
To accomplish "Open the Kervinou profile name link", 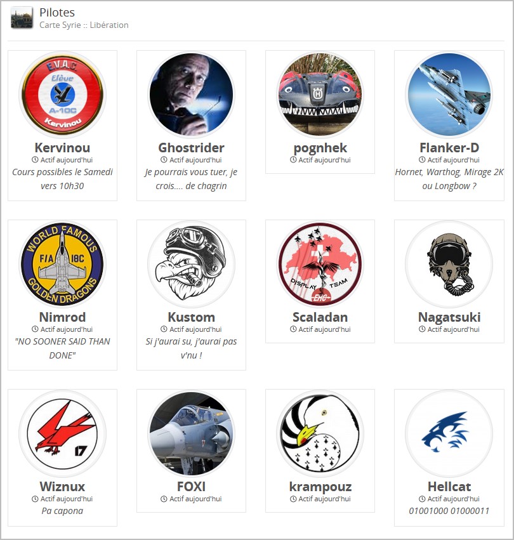I will pyautogui.click(x=62, y=148).
